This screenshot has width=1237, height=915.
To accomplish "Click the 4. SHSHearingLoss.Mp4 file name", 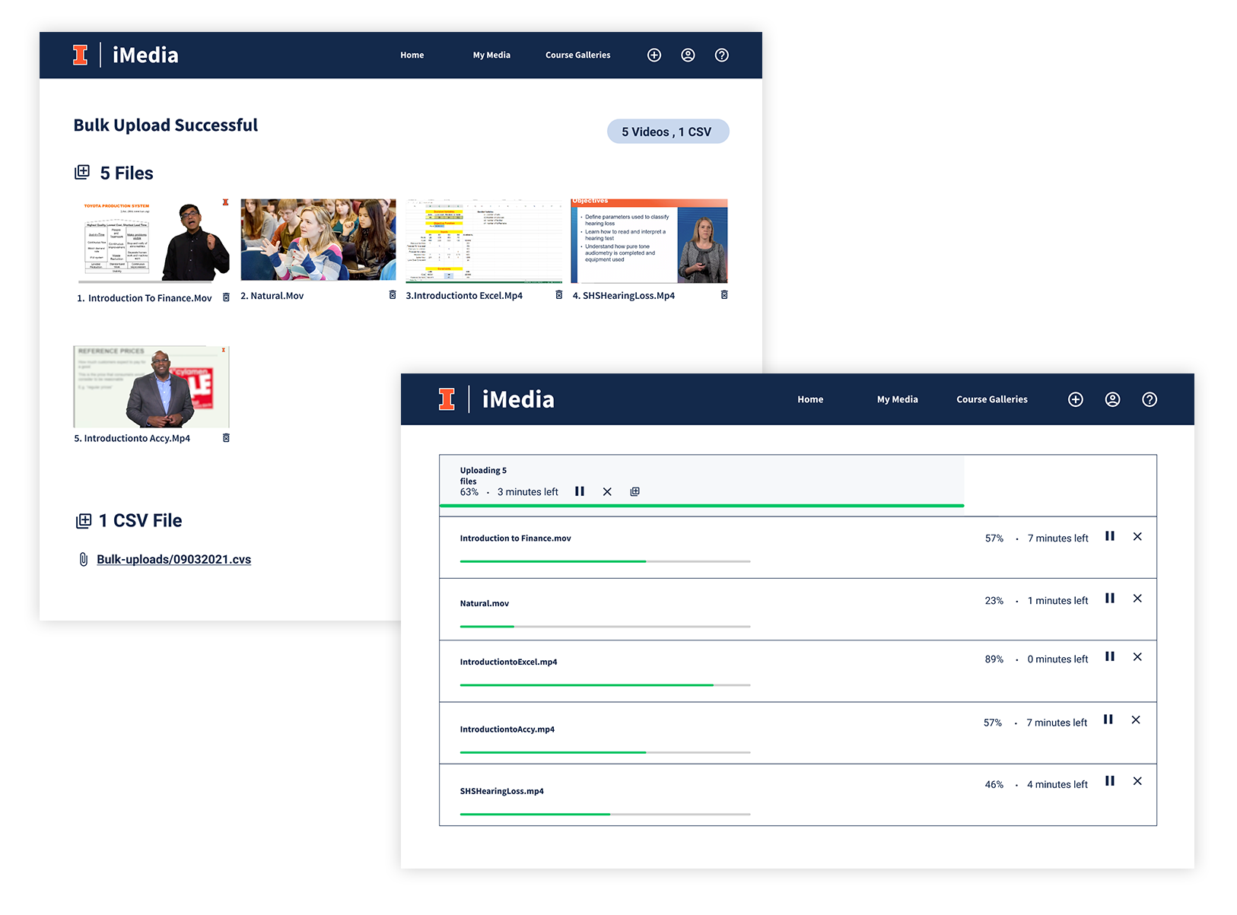I will point(623,296).
